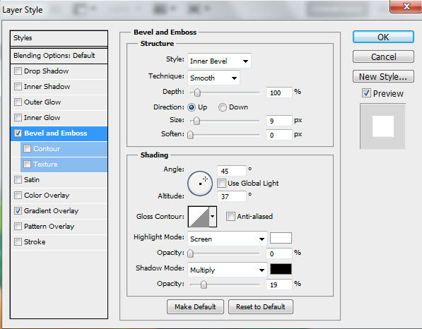Screen dimensions: 422x329
Task: Click the Reset to Default button
Action: point(261,306)
